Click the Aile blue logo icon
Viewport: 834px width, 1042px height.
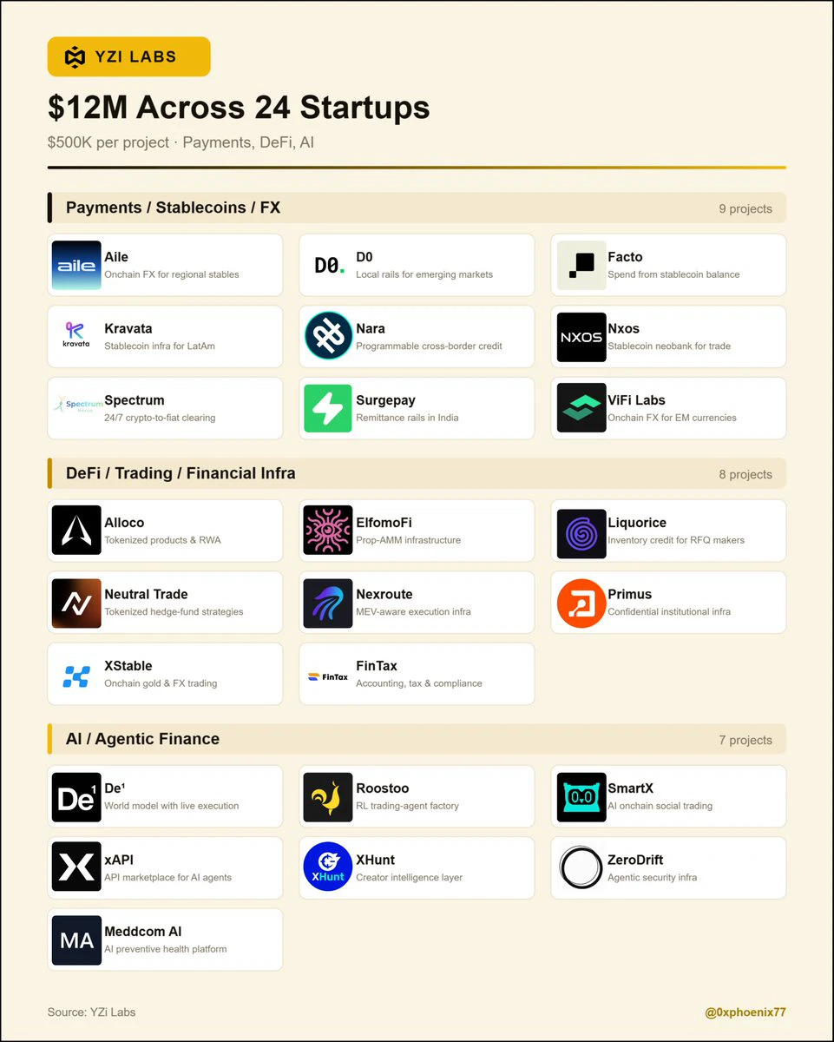(76, 265)
